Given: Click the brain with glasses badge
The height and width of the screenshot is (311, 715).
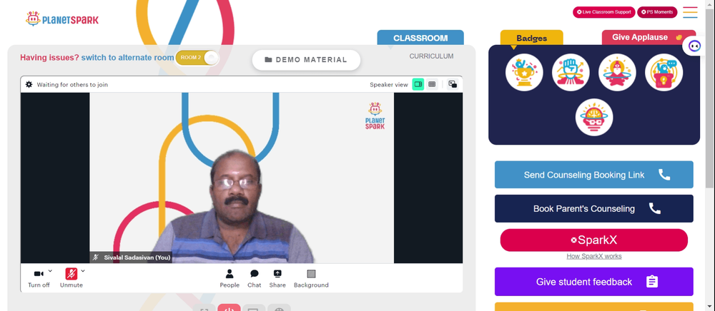Looking at the screenshot, I should pos(594,117).
